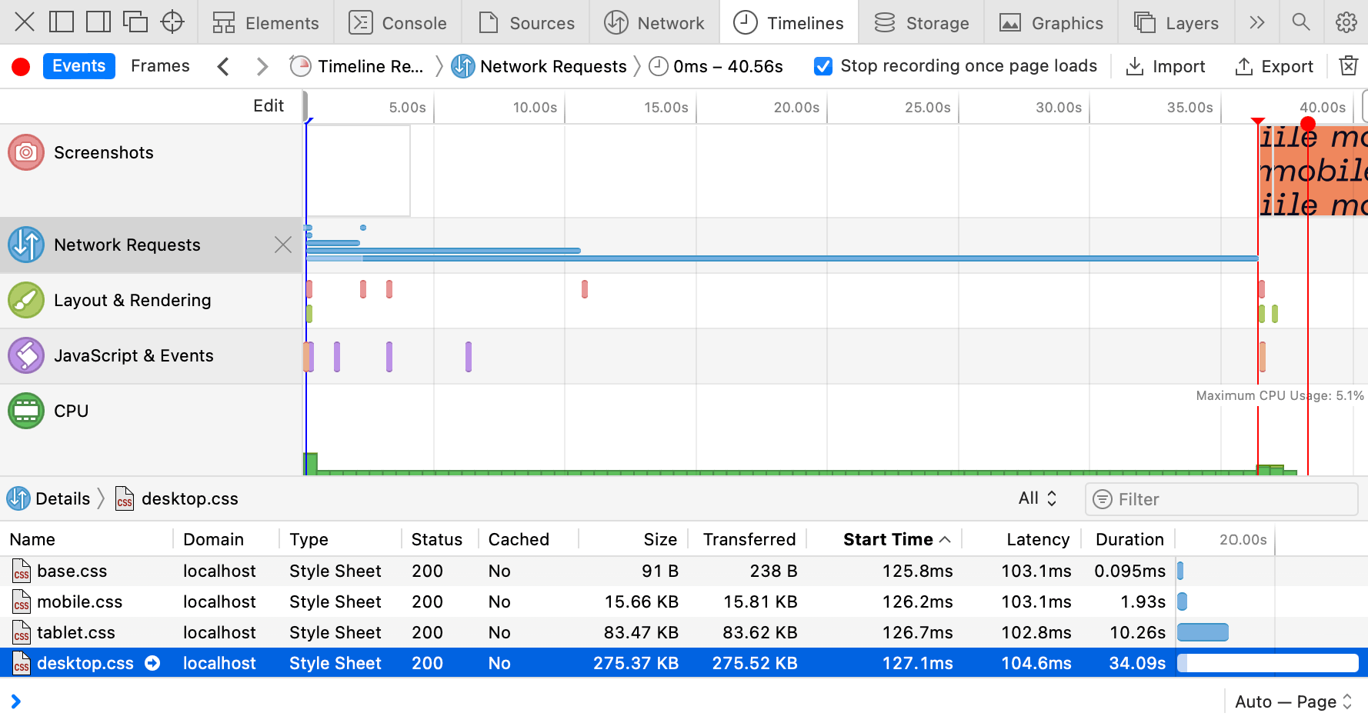Image resolution: width=1368 pixels, height=723 pixels.
Task: Click the css file icon for mobile.css
Action: point(22,601)
